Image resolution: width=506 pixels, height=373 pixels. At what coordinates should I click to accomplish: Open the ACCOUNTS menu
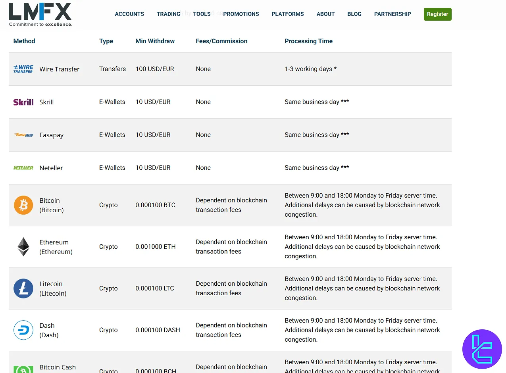pyautogui.click(x=129, y=14)
